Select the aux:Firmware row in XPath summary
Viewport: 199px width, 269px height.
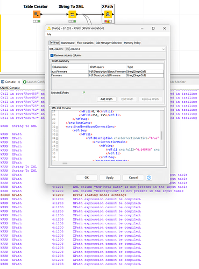[x=108, y=72]
